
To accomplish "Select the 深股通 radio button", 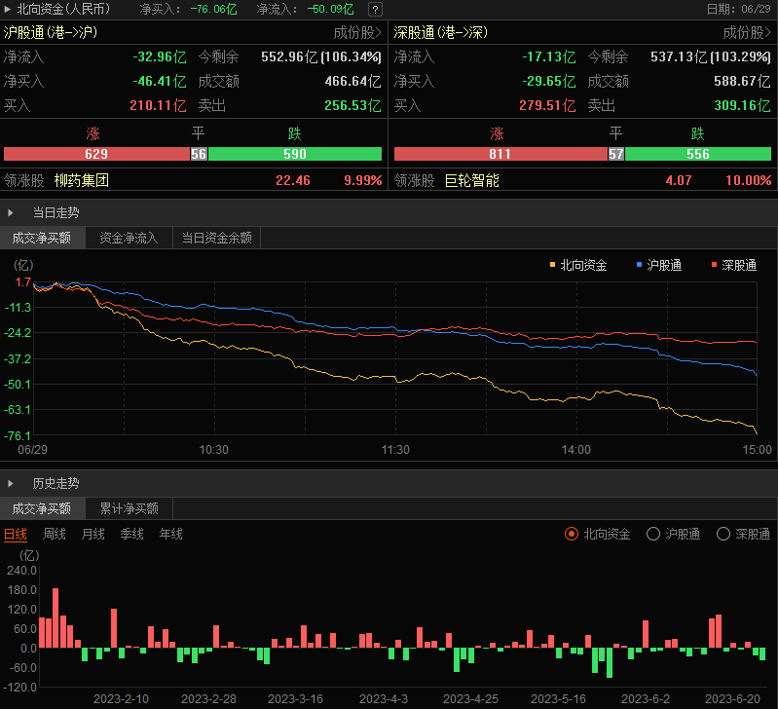I will point(723,534).
